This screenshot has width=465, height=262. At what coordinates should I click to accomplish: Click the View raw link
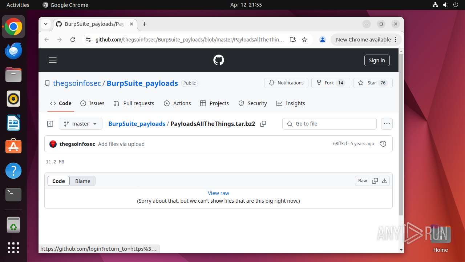(x=219, y=193)
